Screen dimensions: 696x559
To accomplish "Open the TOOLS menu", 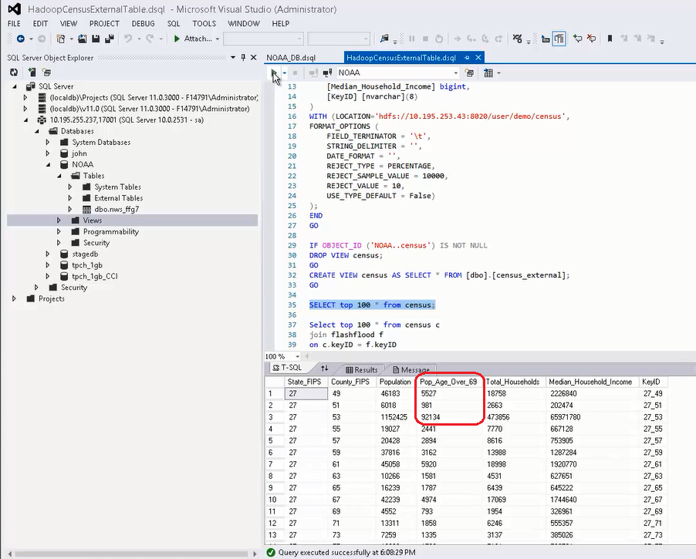I will pyautogui.click(x=204, y=23).
